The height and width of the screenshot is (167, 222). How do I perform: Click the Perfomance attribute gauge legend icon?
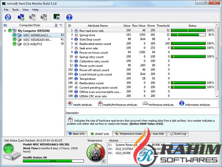pos(145,103)
